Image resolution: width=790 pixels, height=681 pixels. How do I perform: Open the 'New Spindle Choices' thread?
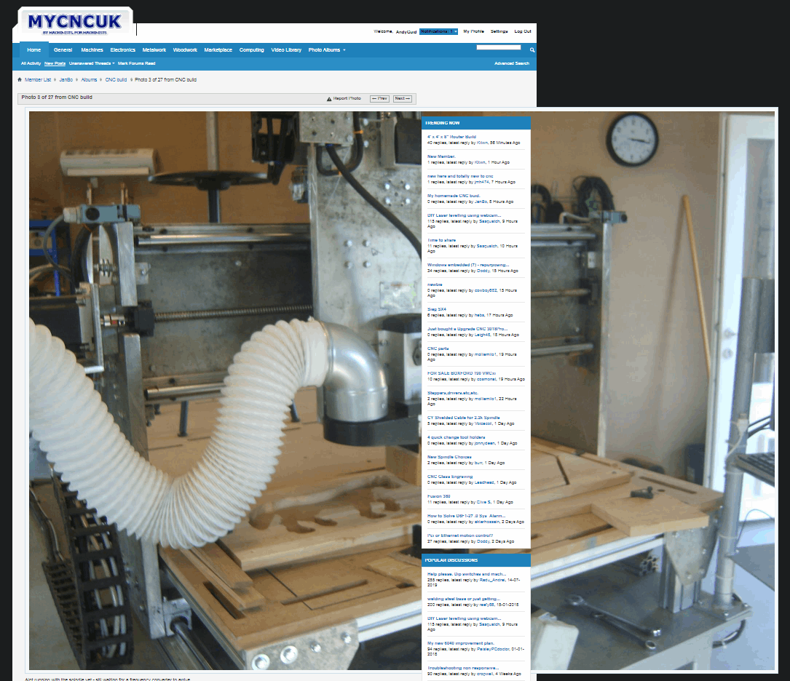point(448,457)
